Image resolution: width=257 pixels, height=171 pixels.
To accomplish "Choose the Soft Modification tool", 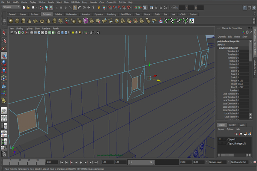I will pos(4,85).
